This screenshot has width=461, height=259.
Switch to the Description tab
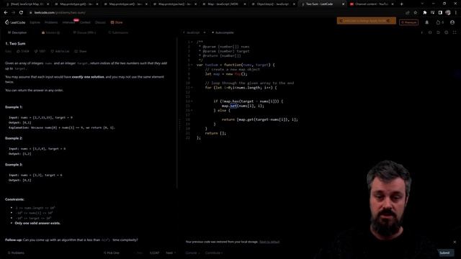(17, 32)
